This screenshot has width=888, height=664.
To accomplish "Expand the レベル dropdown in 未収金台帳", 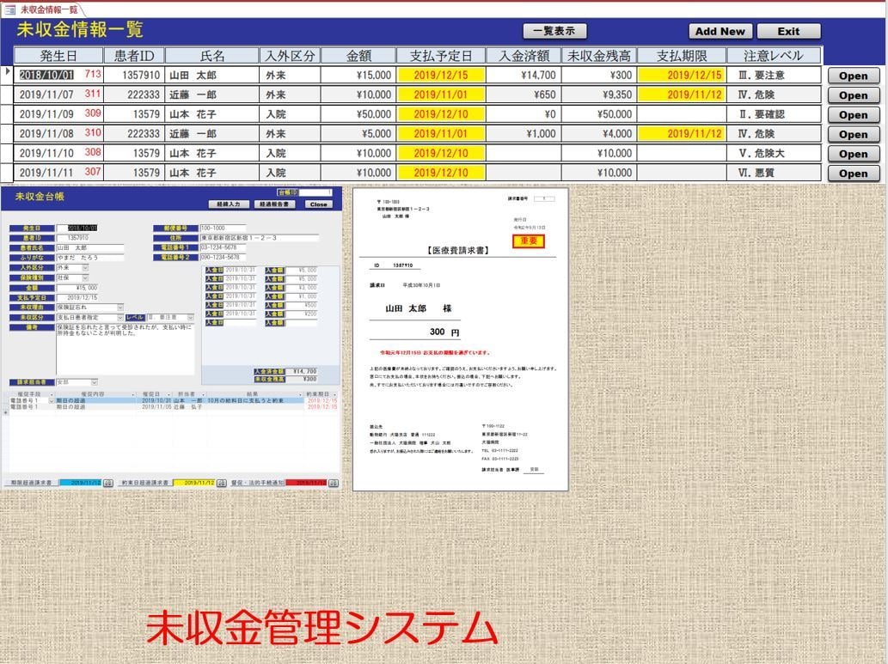I will point(190,318).
